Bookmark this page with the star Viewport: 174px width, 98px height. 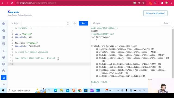coord(143,3)
